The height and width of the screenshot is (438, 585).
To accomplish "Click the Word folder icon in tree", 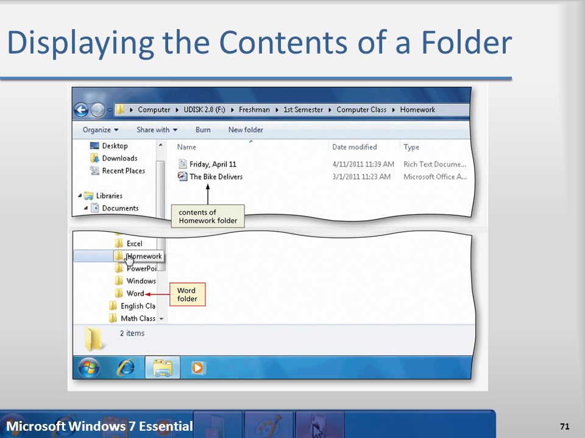I will [119, 293].
